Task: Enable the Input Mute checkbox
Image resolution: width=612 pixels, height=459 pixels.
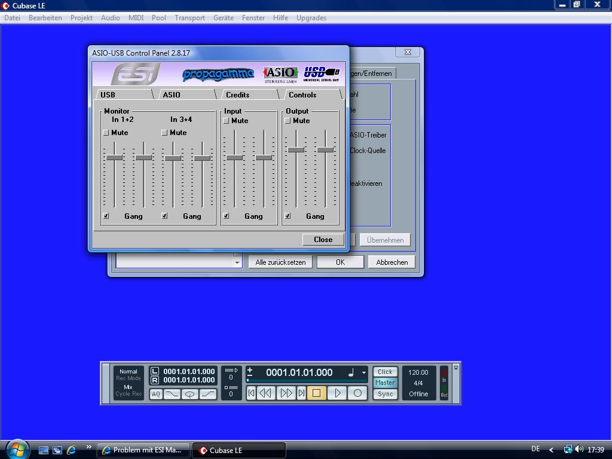Action: 226,121
